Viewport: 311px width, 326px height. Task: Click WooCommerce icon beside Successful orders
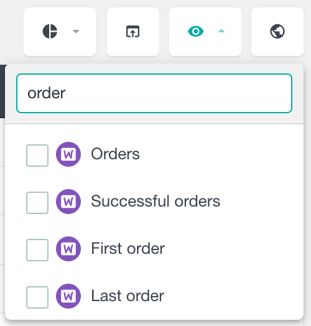tap(68, 202)
